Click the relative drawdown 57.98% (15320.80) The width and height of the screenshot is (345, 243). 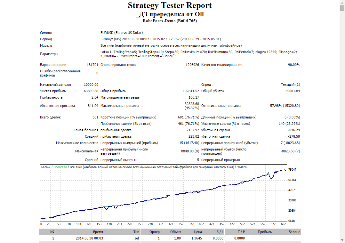tap(285, 106)
